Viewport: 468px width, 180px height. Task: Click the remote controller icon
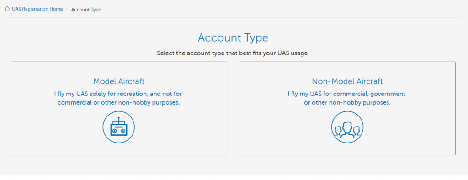click(119, 127)
